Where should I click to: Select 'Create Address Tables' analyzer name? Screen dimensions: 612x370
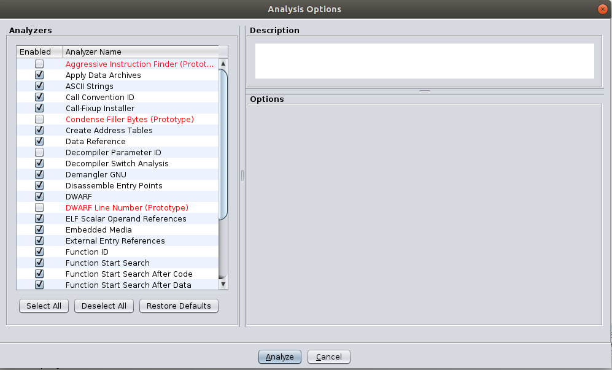(109, 130)
